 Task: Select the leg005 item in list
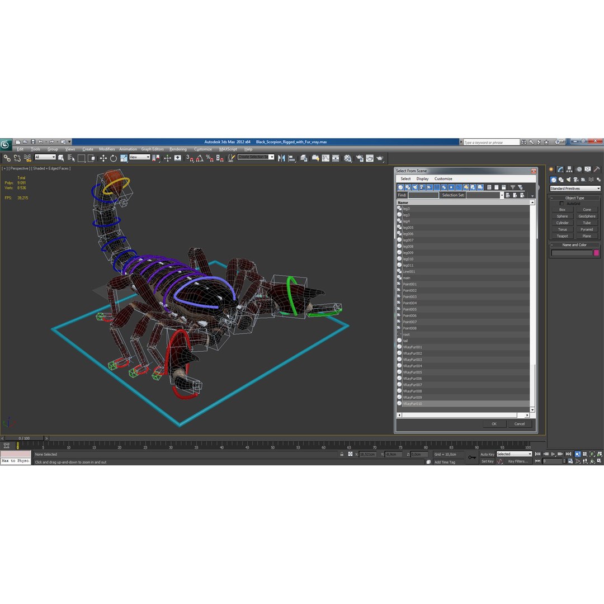(464, 228)
